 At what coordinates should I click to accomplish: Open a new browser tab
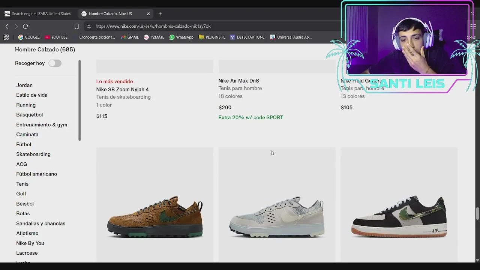tap(160, 13)
